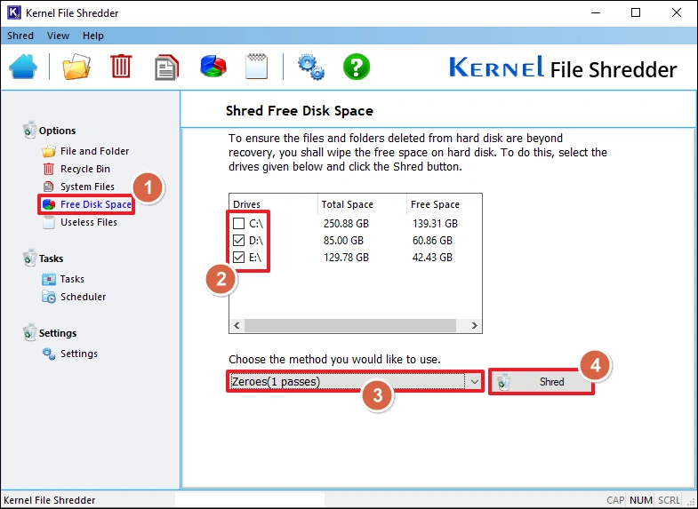Open the Zeroes(1 passes) method dropdown

(355, 382)
